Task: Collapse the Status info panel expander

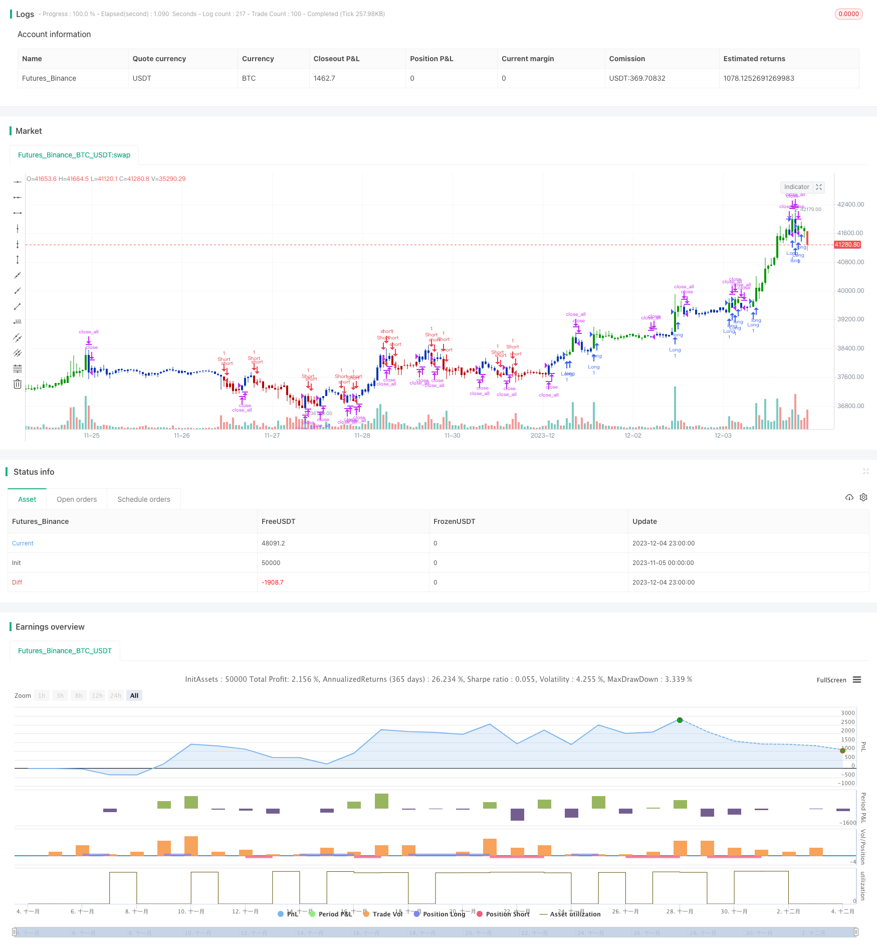Action: [866, 471]
